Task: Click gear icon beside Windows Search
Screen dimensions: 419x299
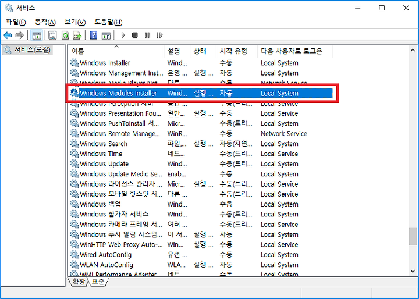Action: (74, 143)
